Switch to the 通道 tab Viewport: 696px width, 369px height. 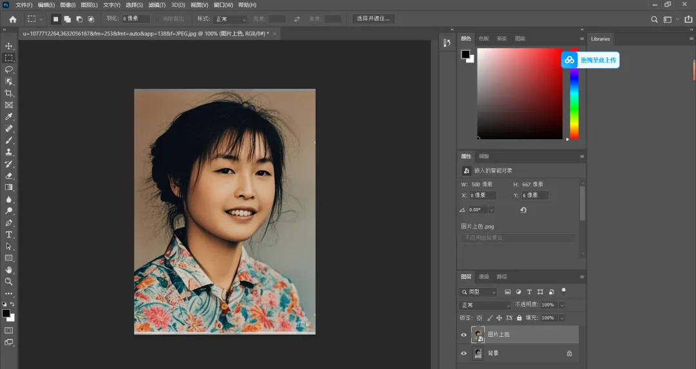(x=484, y=277)
